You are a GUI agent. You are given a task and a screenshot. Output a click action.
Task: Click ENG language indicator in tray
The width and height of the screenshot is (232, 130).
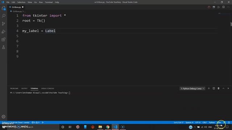(210, 127)
